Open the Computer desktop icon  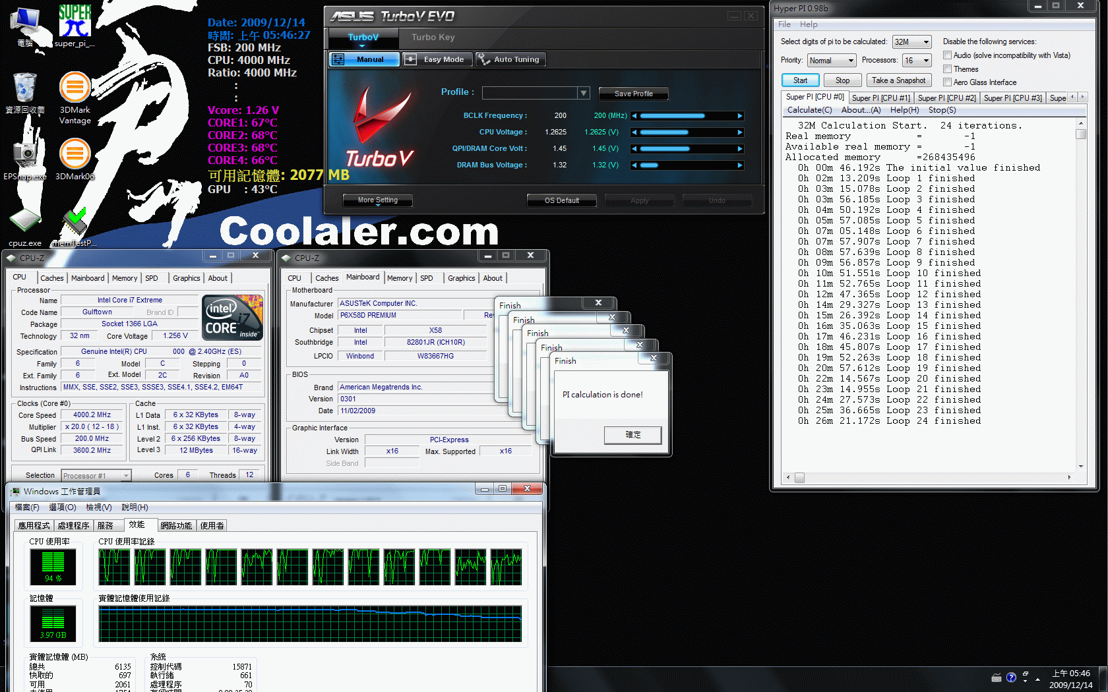tap(25, 26)
